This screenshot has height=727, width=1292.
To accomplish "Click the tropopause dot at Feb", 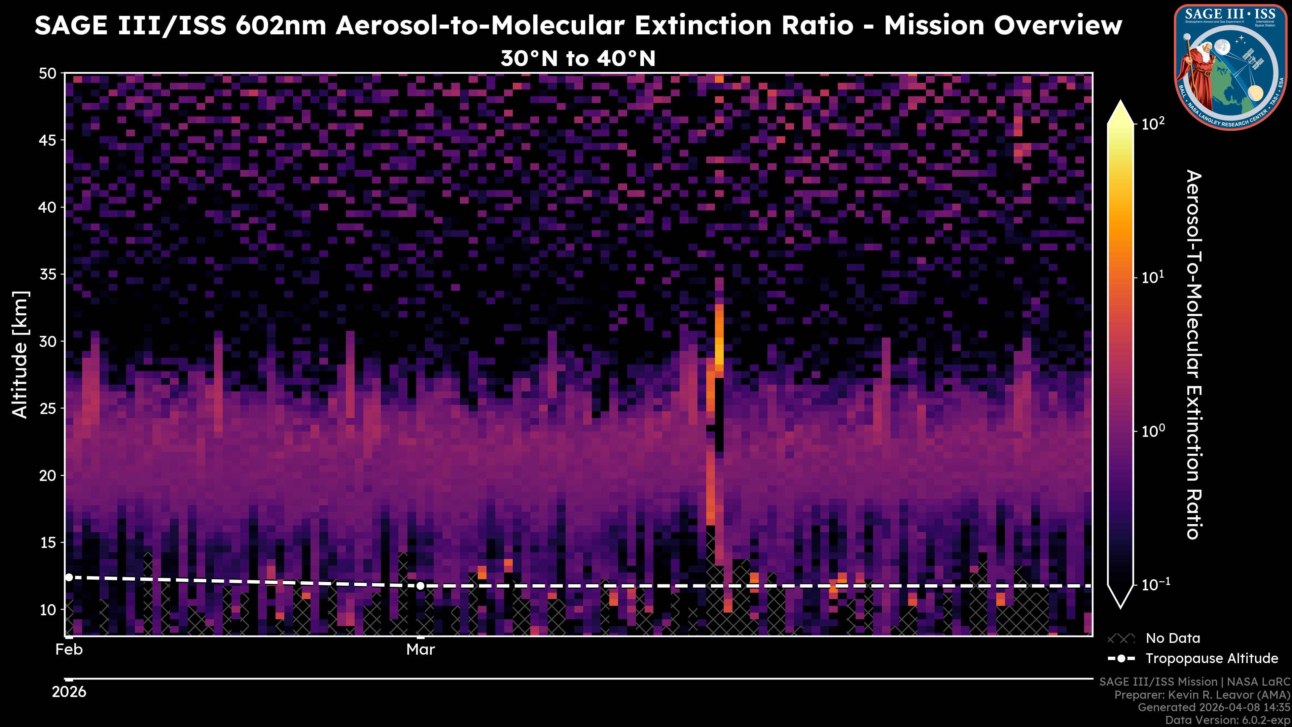I will [x=69, y=578].
